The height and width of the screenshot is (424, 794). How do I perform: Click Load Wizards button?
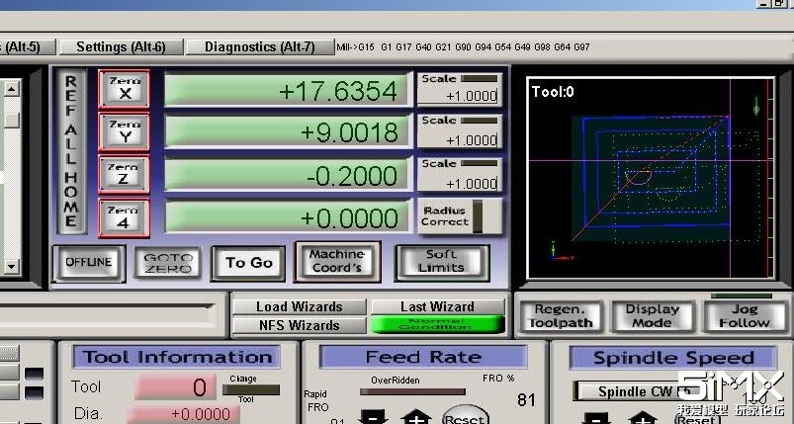[300, 306]
